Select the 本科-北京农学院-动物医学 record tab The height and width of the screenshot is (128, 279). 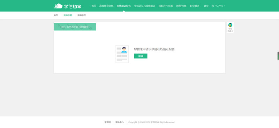coord(75,27)
